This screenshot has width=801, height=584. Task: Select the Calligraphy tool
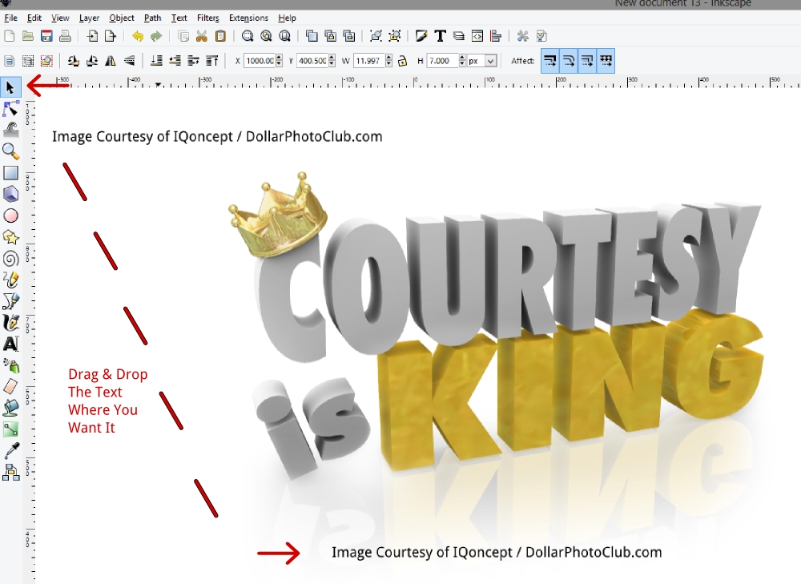(x=10, y=322)
